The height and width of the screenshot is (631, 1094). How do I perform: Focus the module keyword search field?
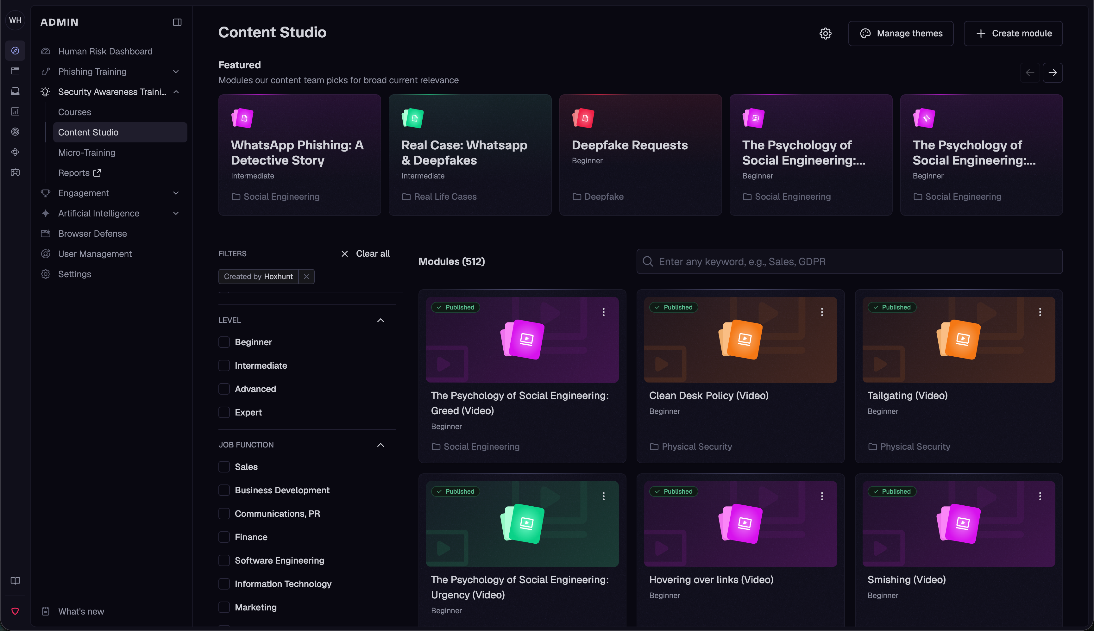pyautogui.click(x=849, y=261)
